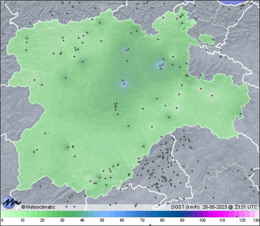Viewport: 260px width, 226px height.
Task: Click the ©Meteoclimatic copyright text
Action: pyautogui.click(x=38, y=207)
